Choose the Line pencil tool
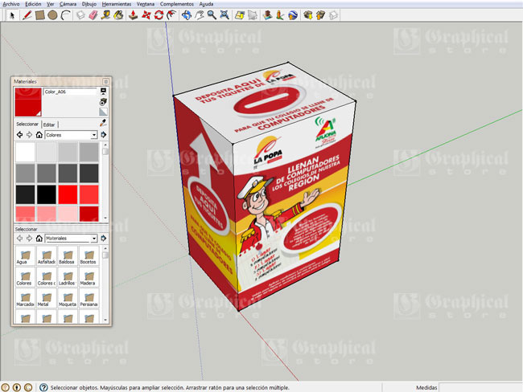 [27, 15]
